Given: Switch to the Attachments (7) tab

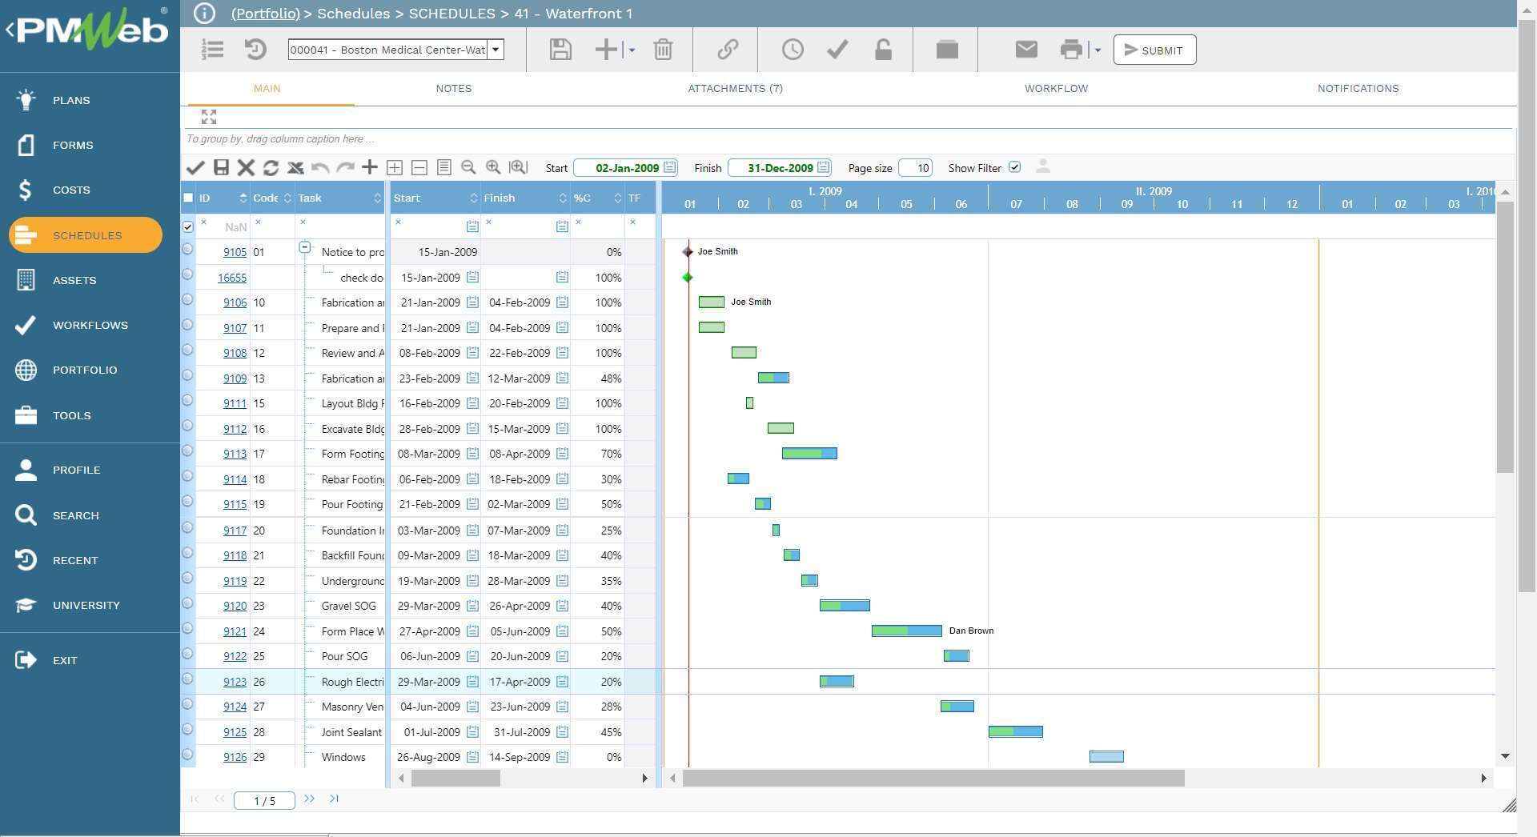Looking at the screenshot, I should pos(735,88).
